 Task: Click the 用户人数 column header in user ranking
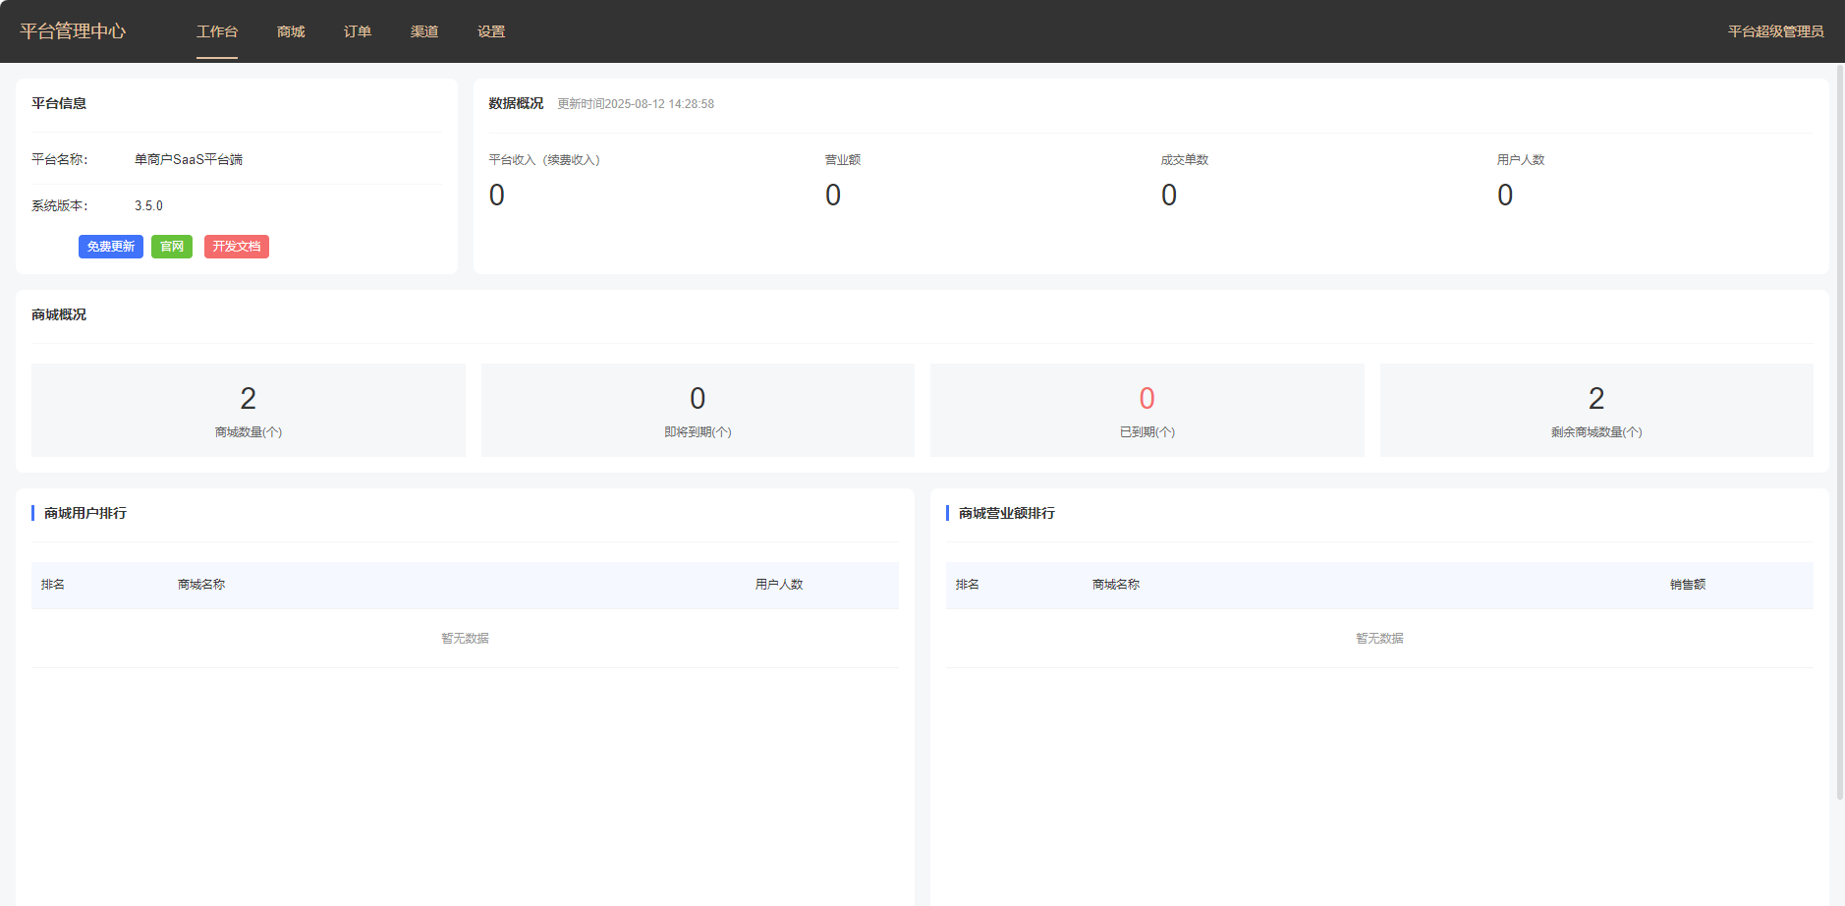[x=779, y=585]
